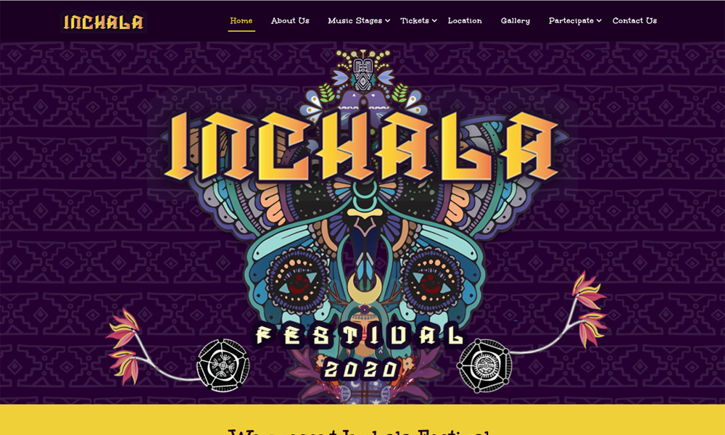The width and height of the screenshot is (725, 435).
Task: Click the Inchala logo in the header
Action: pyautogui.click(x=104, y=22)
